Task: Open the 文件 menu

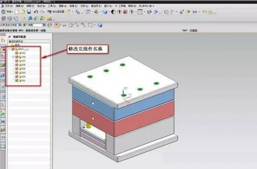Action: [x=7, y=6]
